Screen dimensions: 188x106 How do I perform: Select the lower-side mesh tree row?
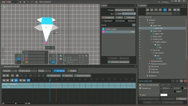(x=162, y=28)
